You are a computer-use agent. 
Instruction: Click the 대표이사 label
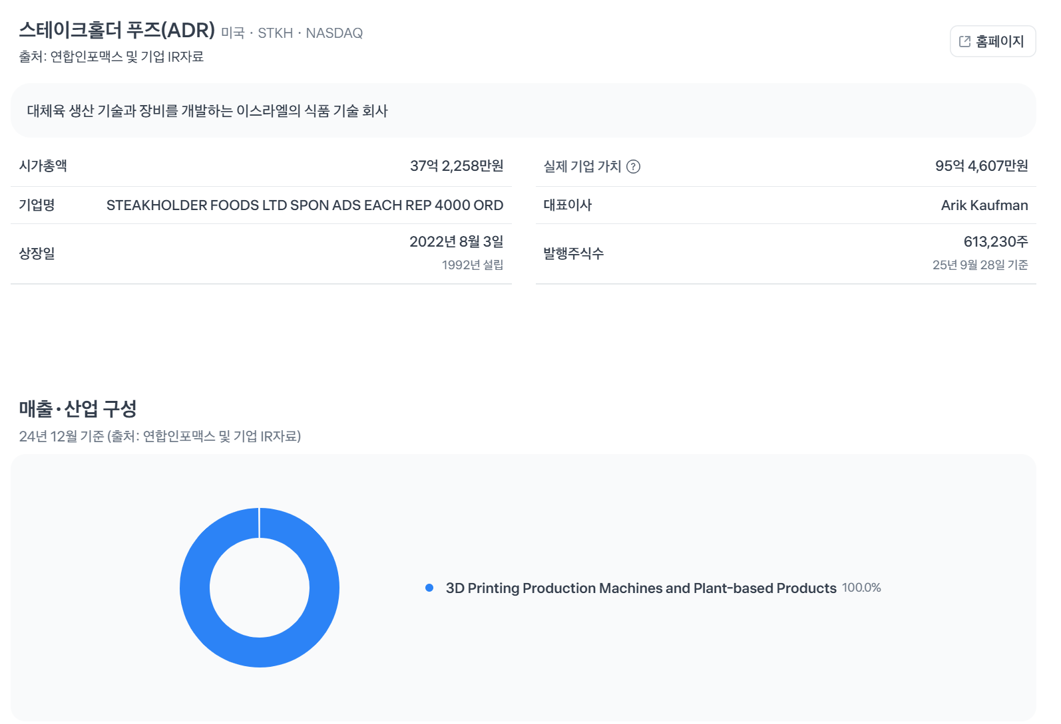click(568, 205)
